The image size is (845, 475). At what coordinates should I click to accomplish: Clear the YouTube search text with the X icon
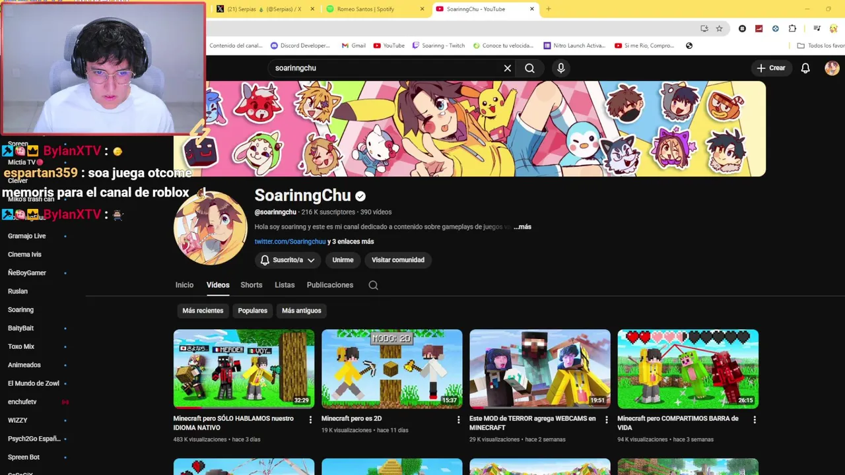508,68
